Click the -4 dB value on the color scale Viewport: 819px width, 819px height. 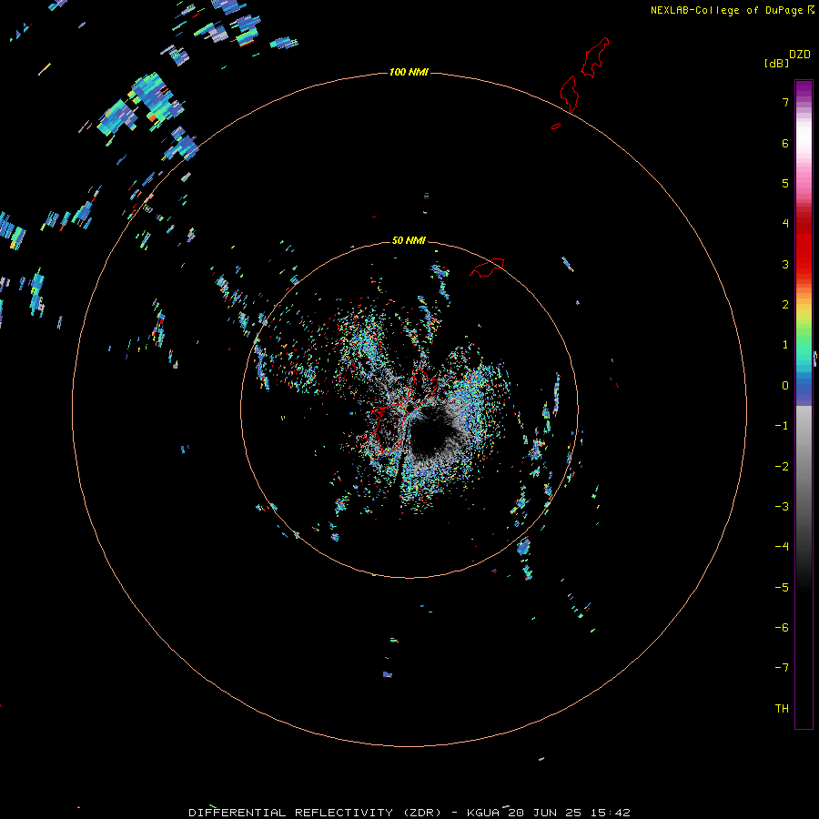coord(782,547)
